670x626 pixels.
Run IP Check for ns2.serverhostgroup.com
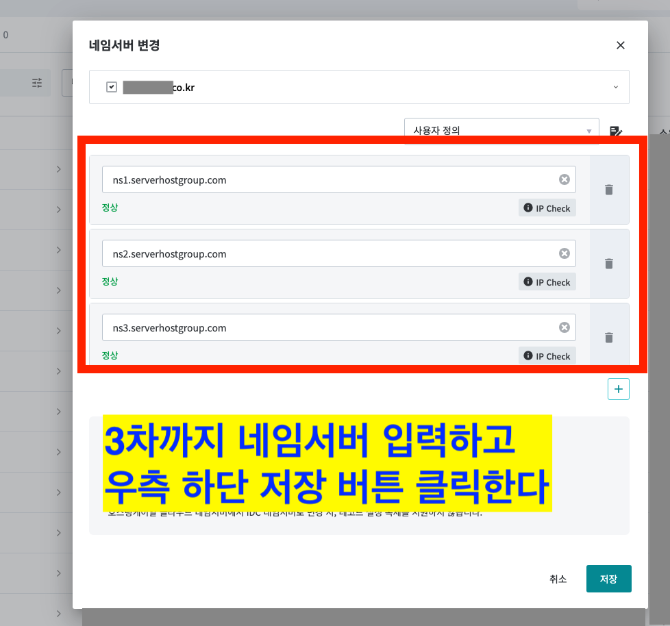pyautogui.click(x=547, y=281)
